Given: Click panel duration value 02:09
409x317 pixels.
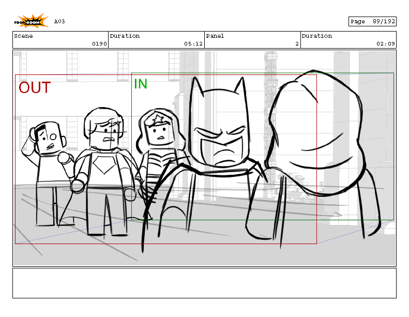Looking at the screenshot, I should (386, 44).
